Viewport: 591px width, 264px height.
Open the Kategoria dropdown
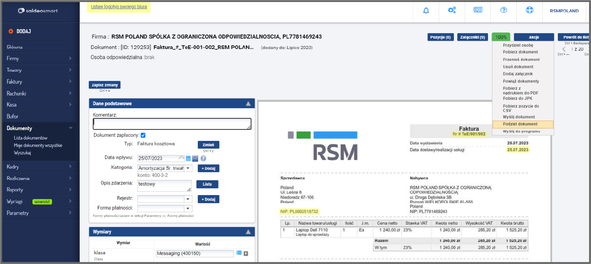point(188,168)
